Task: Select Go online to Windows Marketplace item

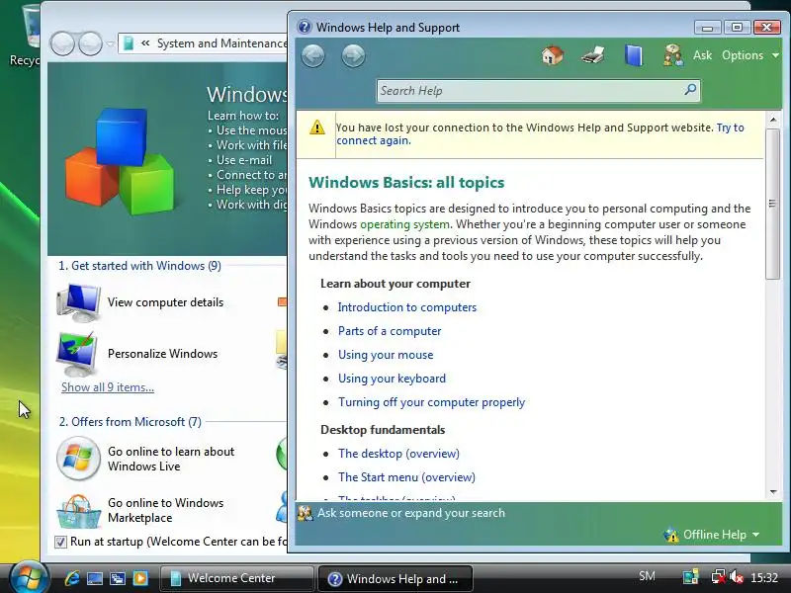Action: pyautogui.click(x=139, y=510)
